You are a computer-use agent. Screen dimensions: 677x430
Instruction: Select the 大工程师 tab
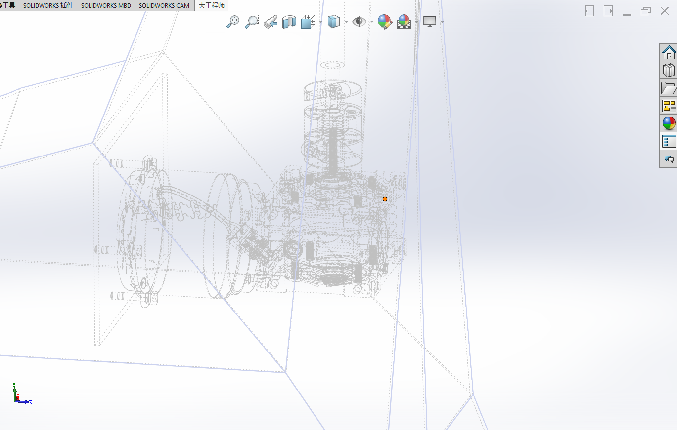(x=212, y=6)
